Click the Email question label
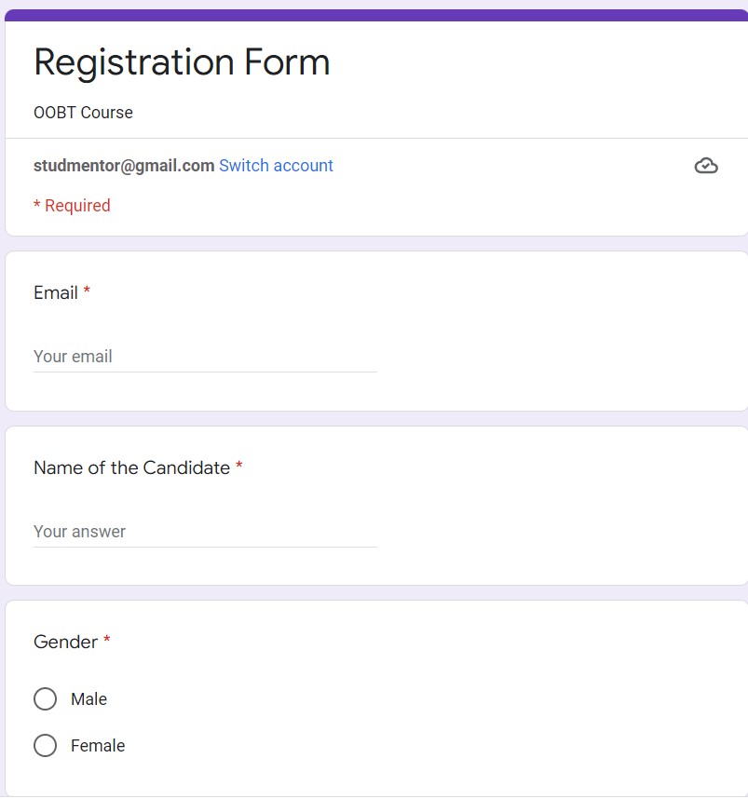 click(x=56, y=293)
